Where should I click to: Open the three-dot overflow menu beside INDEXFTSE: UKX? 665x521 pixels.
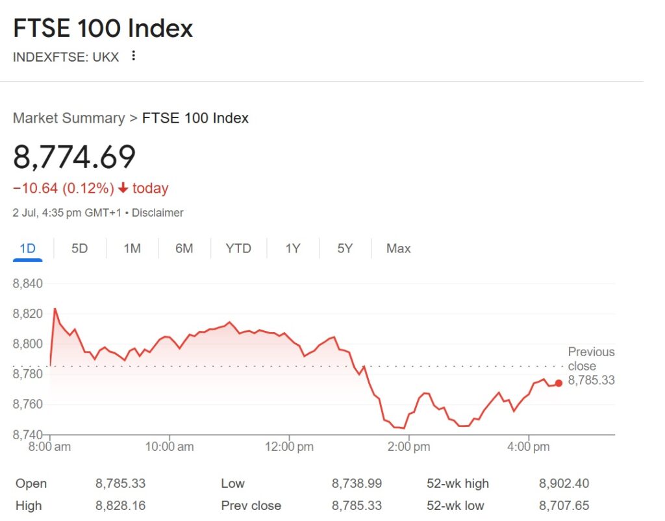[133, 56]
